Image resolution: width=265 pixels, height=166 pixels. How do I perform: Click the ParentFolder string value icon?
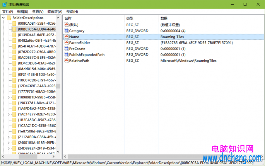tap(66, 42)
